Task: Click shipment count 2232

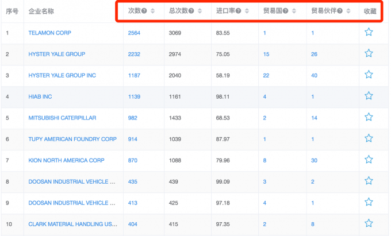Action: 134,54
